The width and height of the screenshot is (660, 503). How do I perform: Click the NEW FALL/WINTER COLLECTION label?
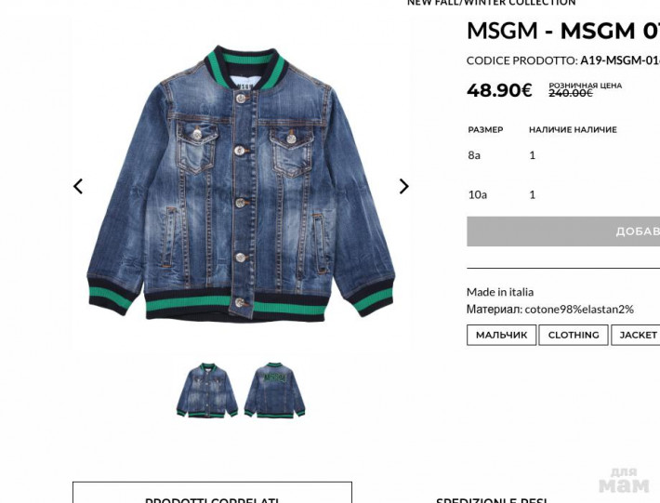pyautogui.click(x=491, y=3)
